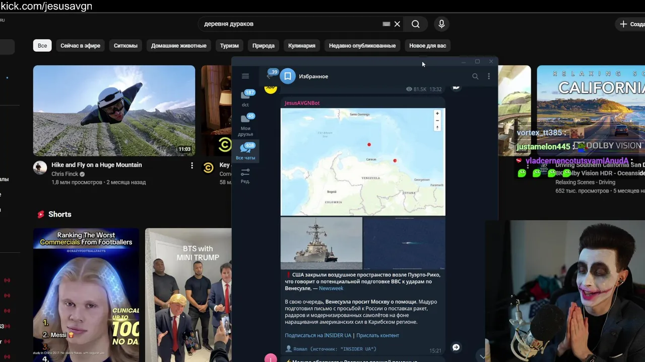Image resolution: width=645 pixels, height=362 pixels.
Task: Open the Ред. folder settings
Action: pos(245,175)
